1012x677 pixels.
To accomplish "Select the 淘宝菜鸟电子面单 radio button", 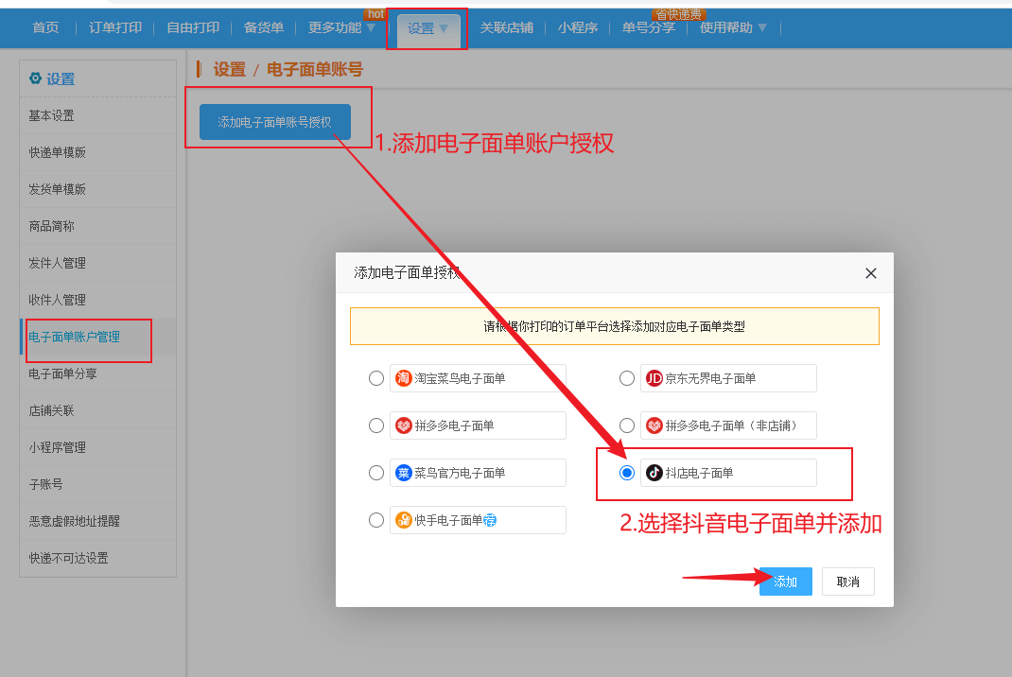I will click(376, 378).
